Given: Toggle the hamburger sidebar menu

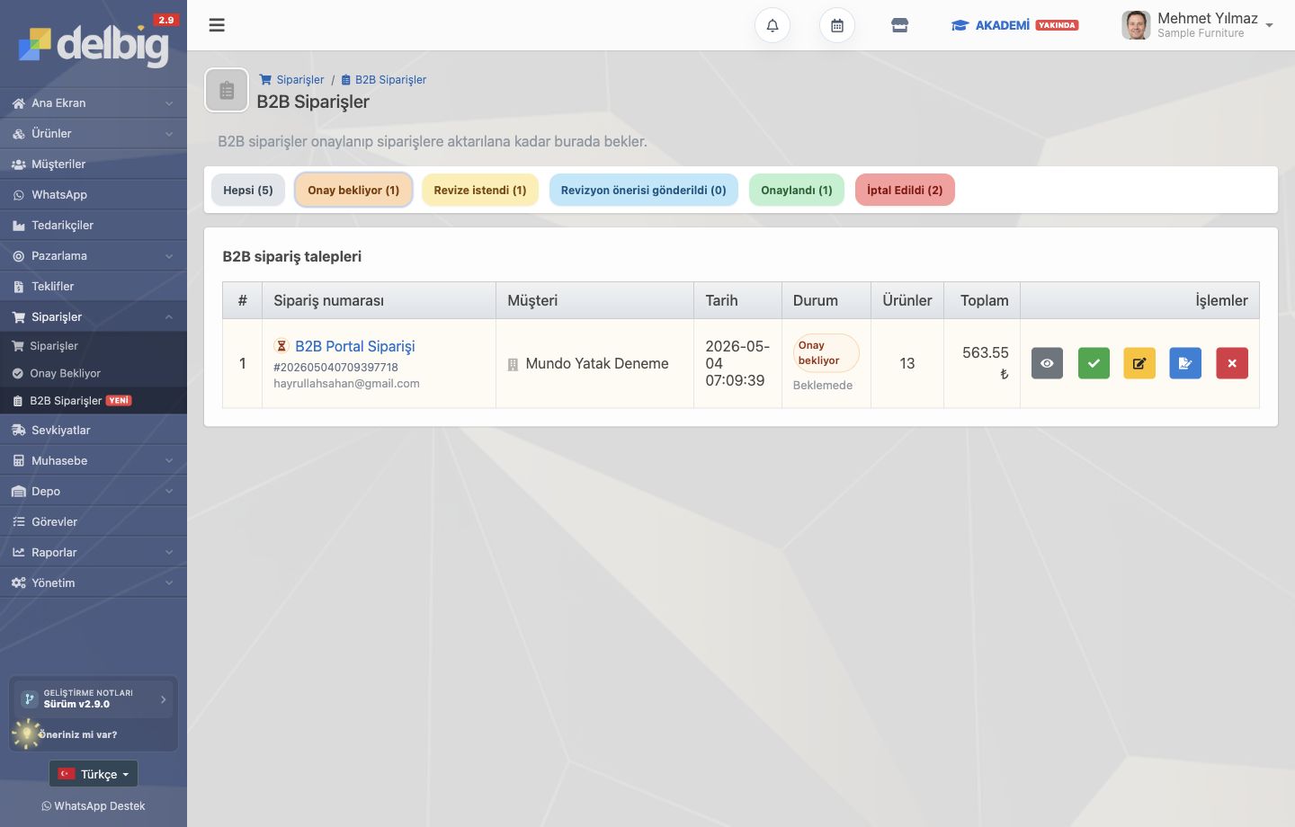Looking at the screenshot, I should [x=217, y=25].
